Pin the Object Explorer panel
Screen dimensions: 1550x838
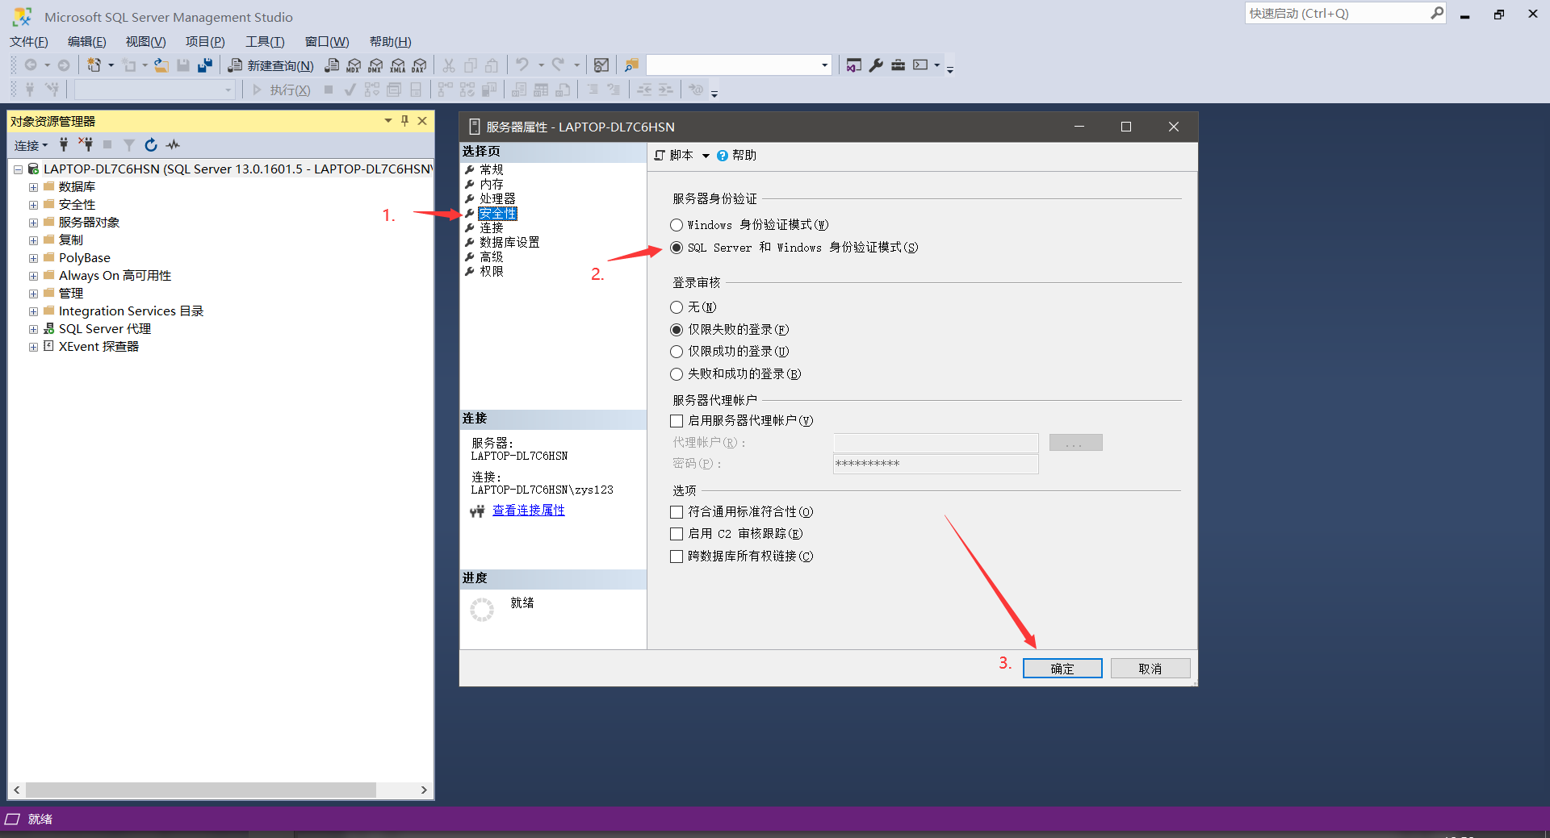(405, 121)
